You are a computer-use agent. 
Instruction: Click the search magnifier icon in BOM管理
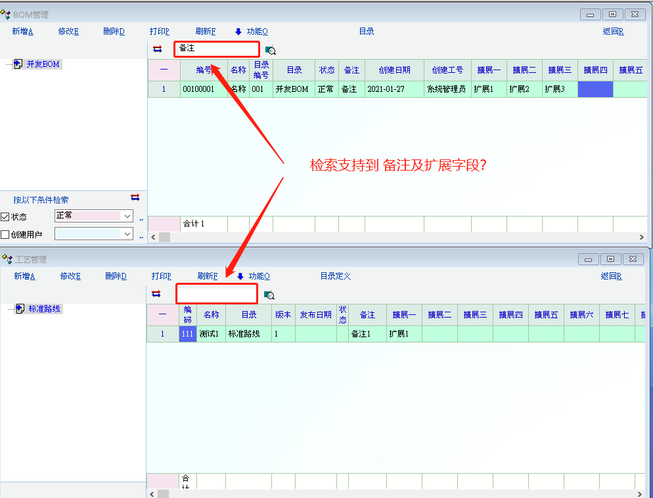[270, 50]
